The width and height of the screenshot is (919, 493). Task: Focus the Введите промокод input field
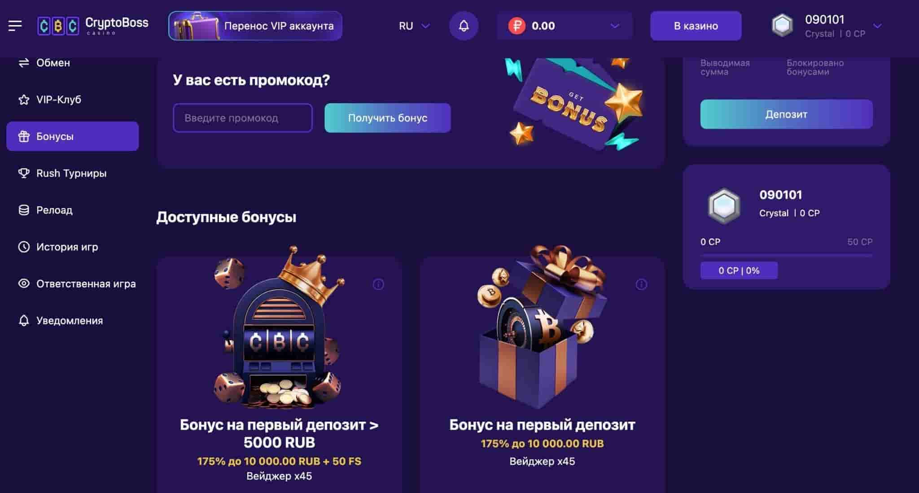coord(243,118)
